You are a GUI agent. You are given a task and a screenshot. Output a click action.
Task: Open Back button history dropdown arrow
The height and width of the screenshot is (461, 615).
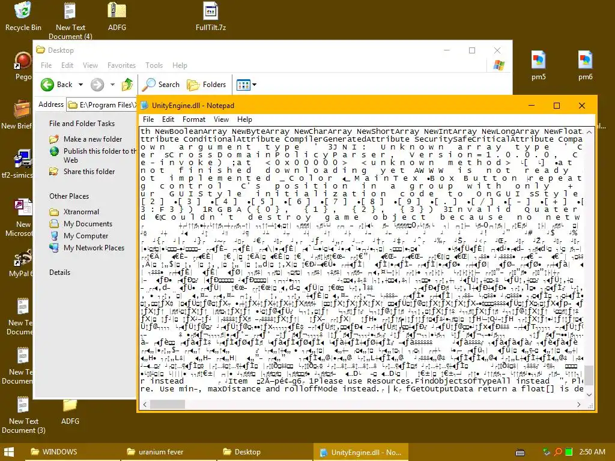coord(80,85)
